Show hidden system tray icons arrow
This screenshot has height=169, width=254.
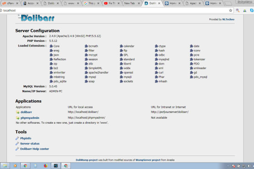pyautogui.click(x=228, y=166)
